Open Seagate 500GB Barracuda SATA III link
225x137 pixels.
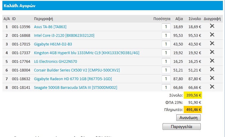point(76,88)
